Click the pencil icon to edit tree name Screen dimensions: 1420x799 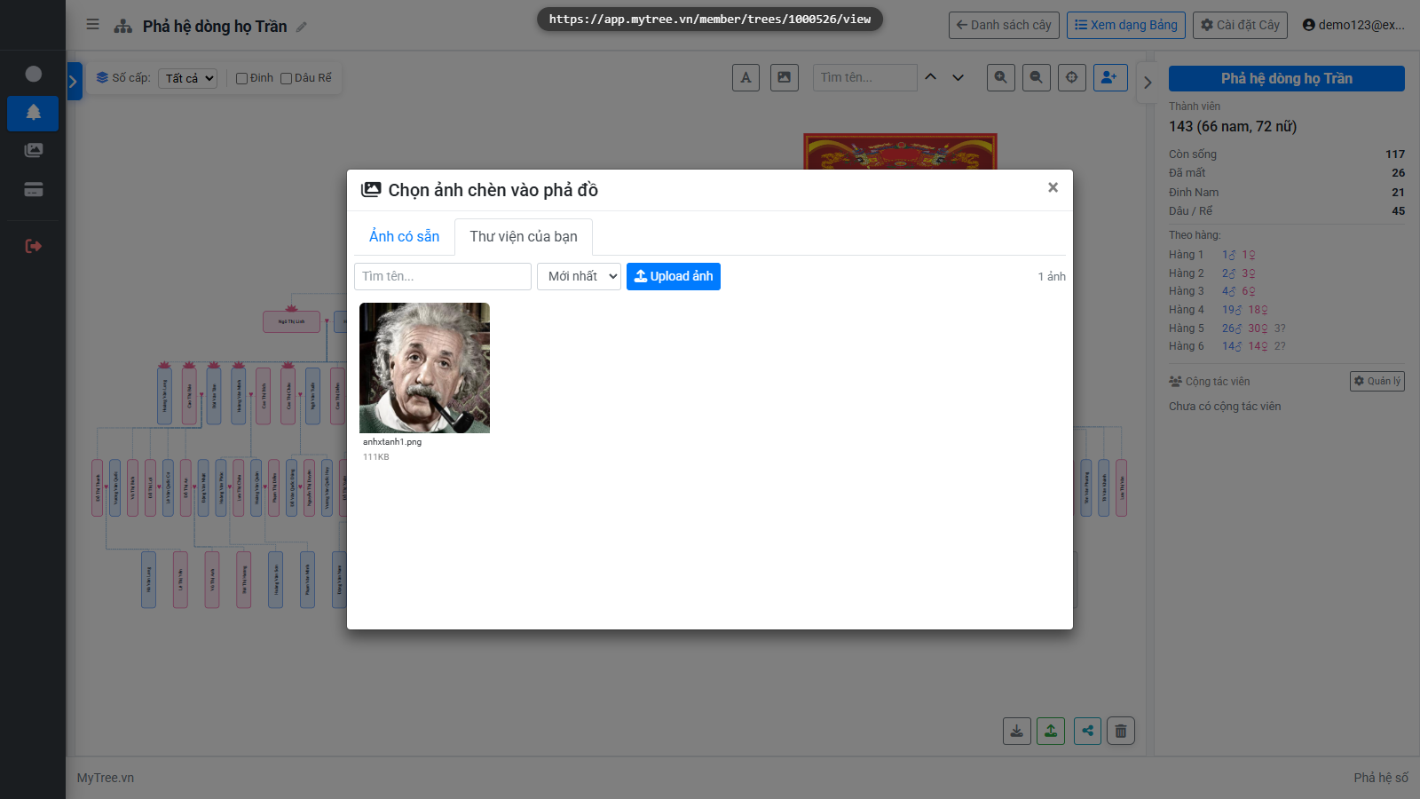[x=302, y=27]
